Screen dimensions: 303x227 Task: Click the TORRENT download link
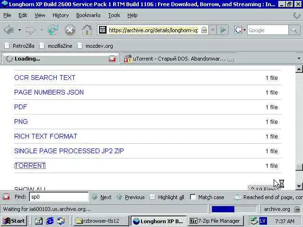(x=30, y=166)
